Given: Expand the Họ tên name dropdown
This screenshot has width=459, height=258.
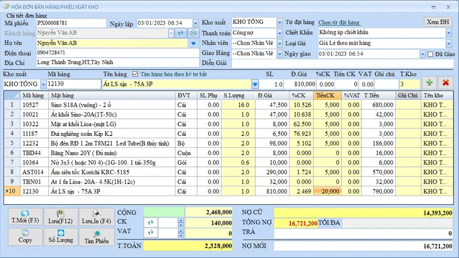Looking at the screenshot, I should (x=193, y=44).
